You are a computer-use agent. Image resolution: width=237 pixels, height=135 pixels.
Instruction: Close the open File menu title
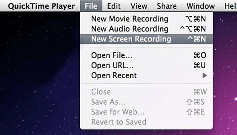(x=91, y=6)
